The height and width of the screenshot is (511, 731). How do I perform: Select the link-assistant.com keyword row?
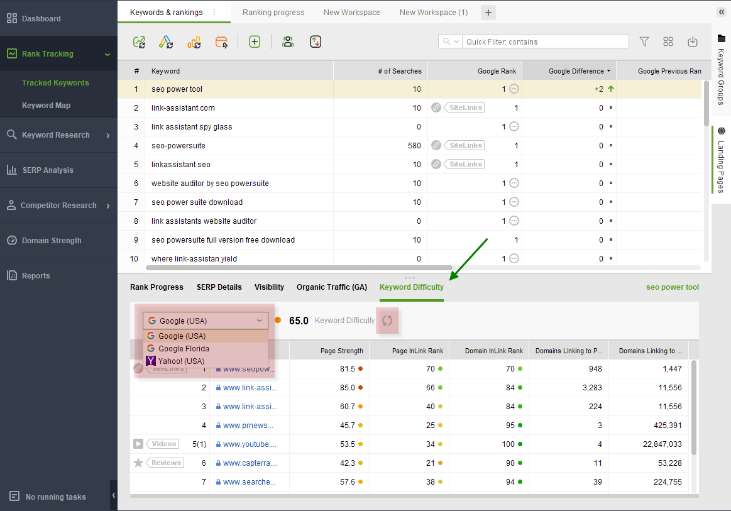coord(409,107)
